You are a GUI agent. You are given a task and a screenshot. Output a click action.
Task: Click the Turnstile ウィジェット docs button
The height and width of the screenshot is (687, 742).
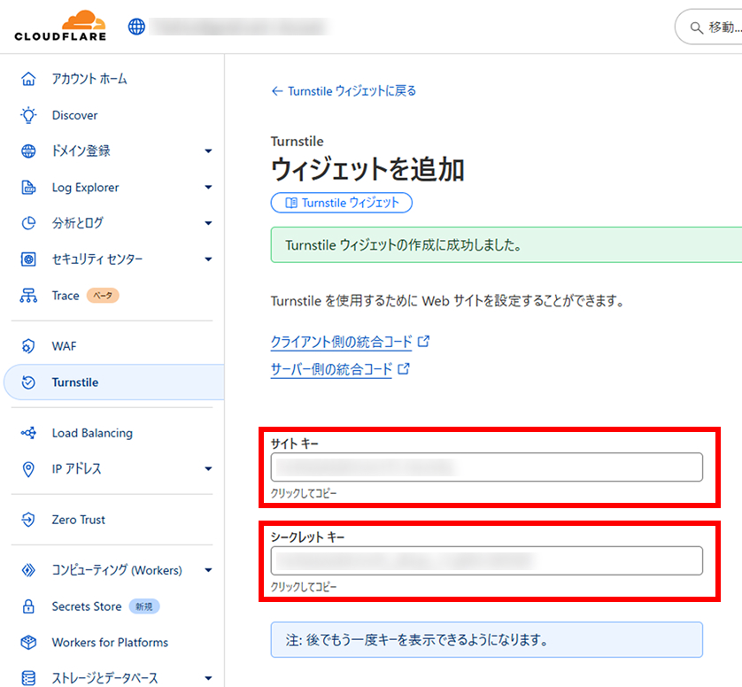pos(341,203)
